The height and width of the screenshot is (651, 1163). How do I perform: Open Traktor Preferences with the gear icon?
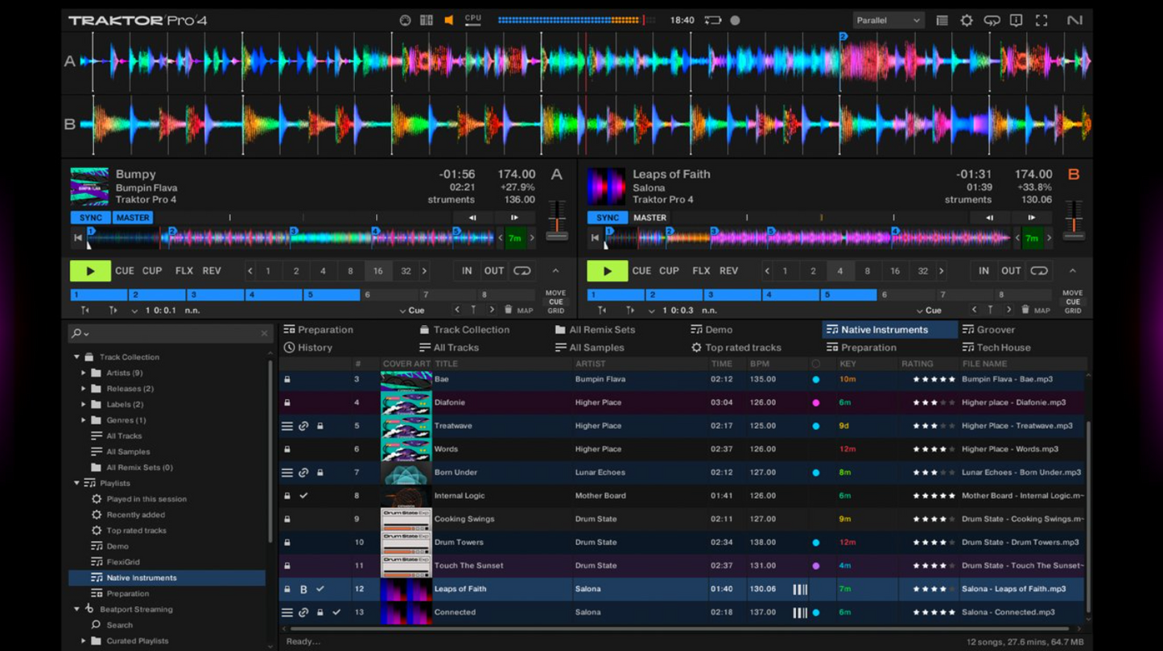click(x=966, y=19)
